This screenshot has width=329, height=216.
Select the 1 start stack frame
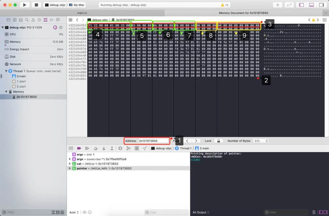(x=34, y=81)
